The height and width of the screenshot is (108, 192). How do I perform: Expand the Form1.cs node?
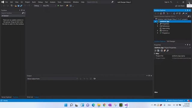point(157,31)
